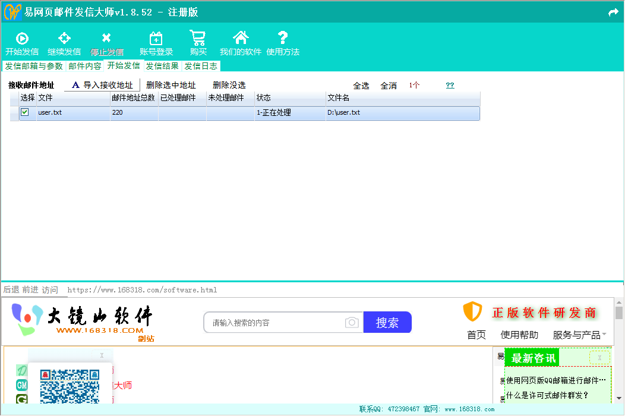The width and height of the screenshot is (625, 416).
Task: Click the 大镜山软件 website logo
Action: point(83,322)
